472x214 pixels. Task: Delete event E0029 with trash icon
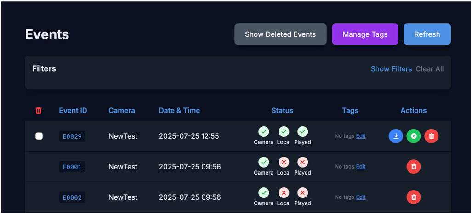pos(431,136)
